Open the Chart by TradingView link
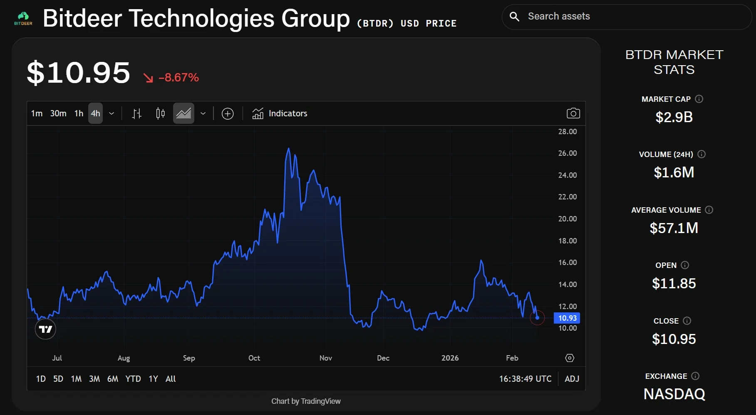Image resolution: width=756 pixels, height=415 pixels. 306,401
